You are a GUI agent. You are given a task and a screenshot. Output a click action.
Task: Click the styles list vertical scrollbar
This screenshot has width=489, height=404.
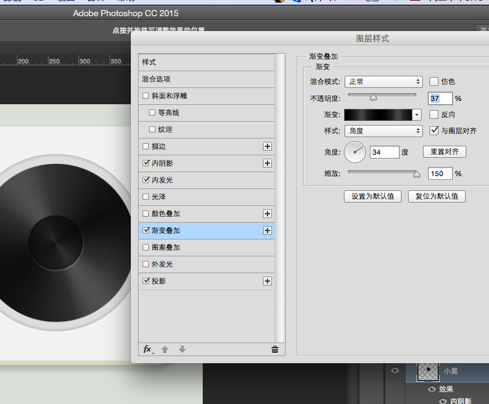coord(280,198)
